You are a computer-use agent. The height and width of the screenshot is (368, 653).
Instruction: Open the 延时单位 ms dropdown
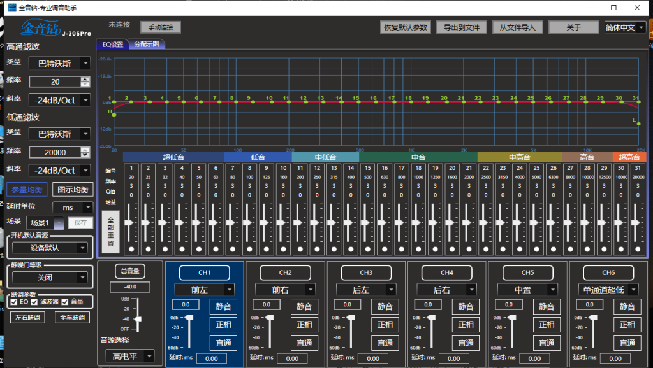point(73,208)
